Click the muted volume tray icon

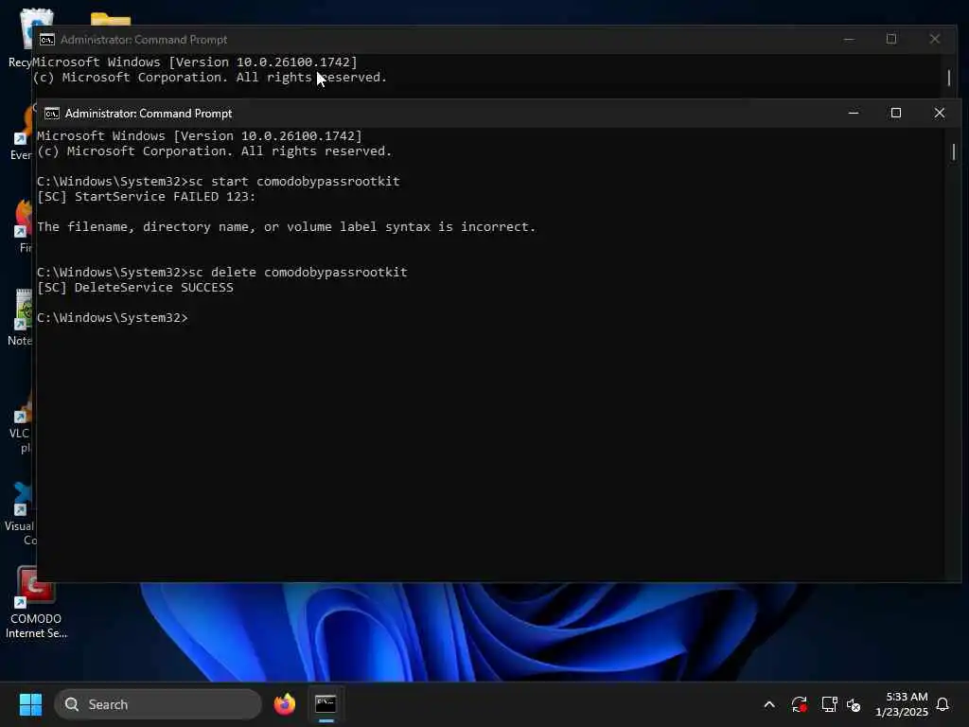[854, 704]
